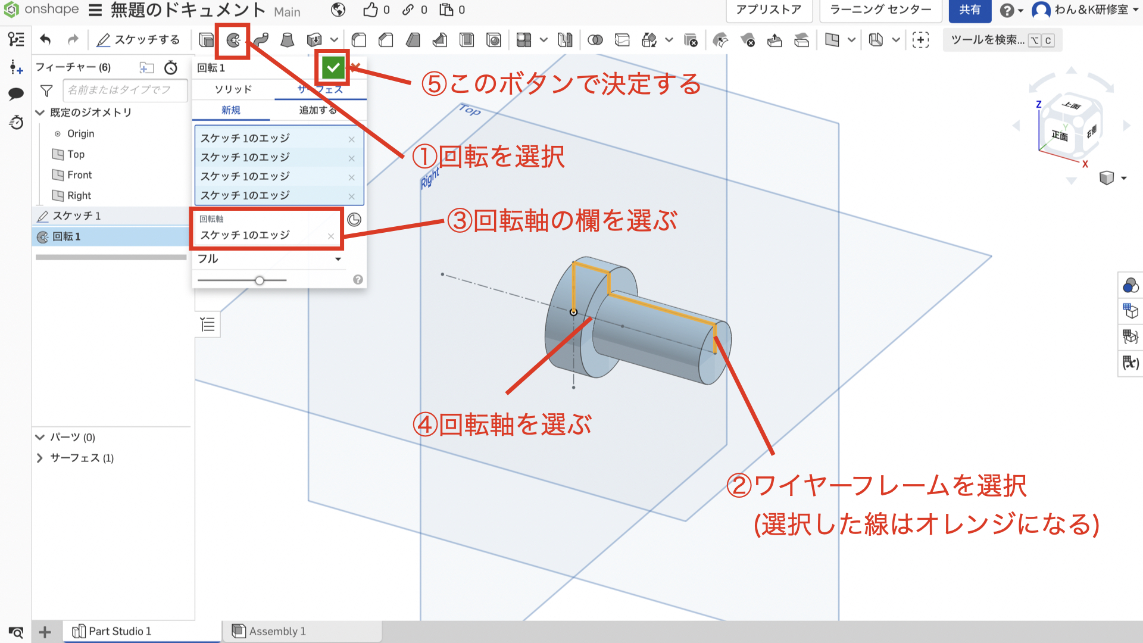Select the Chamfer tool
This screenshot has width=1143, height=643.
point(386,40)
